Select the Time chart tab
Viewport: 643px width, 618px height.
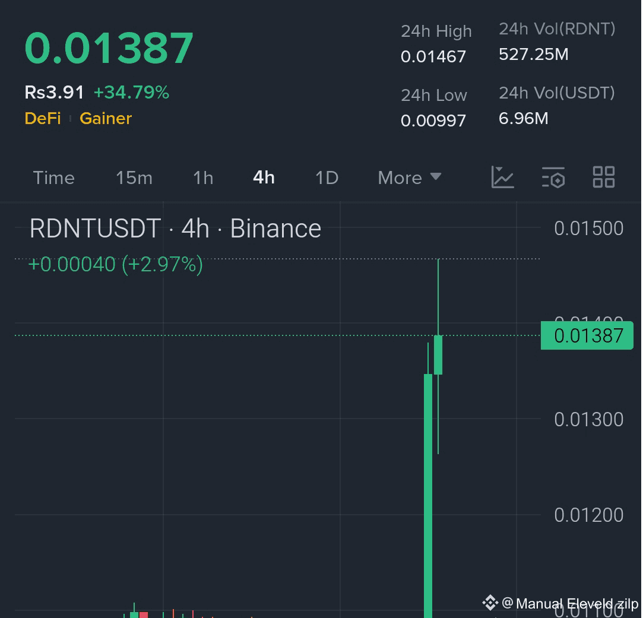(53, 178)
